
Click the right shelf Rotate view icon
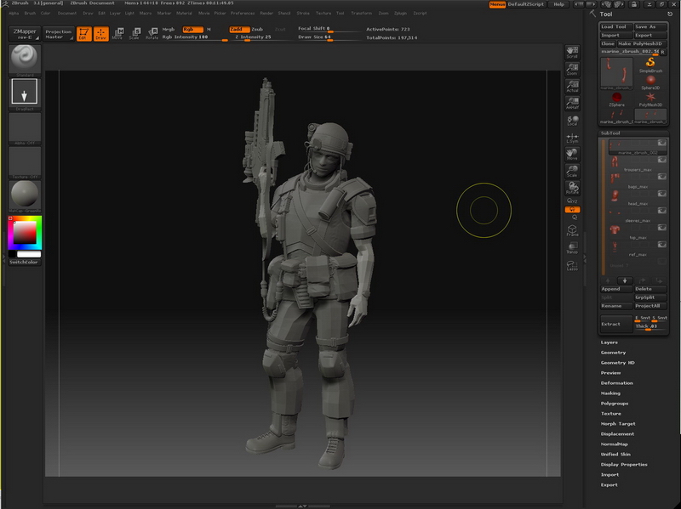click(x=572, y=188)
